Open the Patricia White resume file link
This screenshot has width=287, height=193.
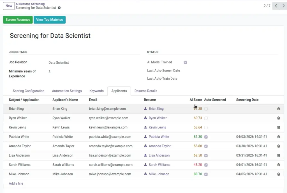point(159,137)
